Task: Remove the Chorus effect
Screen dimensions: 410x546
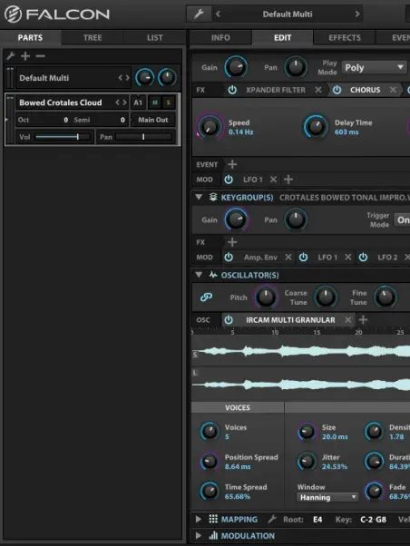Action: [393, 90]
